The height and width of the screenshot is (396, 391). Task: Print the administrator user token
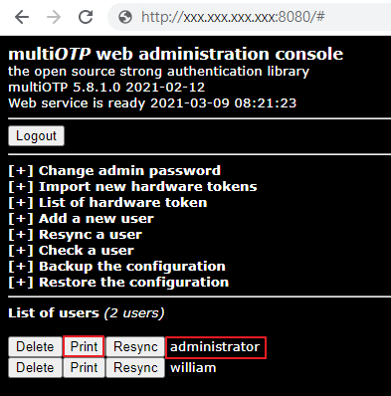(x=84, y=347)
